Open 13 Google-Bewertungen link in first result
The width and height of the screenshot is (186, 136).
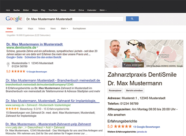37,72
